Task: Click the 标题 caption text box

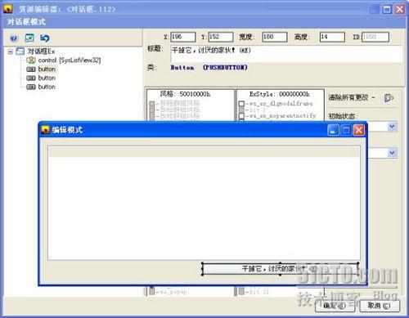Action: click(x=286, y=54)
